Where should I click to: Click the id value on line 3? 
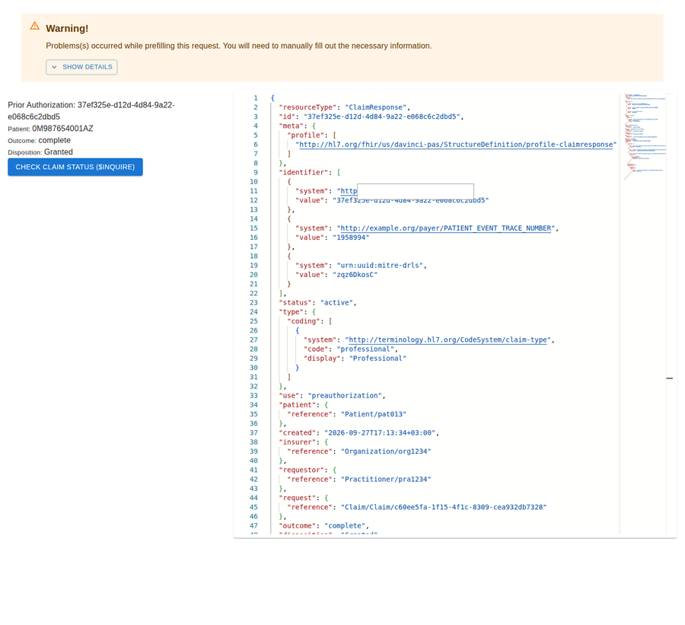pyautogui.click(x=382, y=116)
